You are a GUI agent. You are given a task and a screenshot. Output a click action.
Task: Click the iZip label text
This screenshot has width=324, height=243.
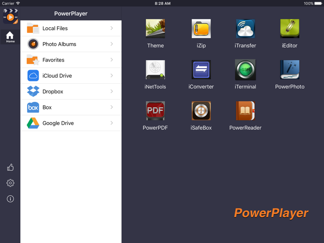(201, 45)
